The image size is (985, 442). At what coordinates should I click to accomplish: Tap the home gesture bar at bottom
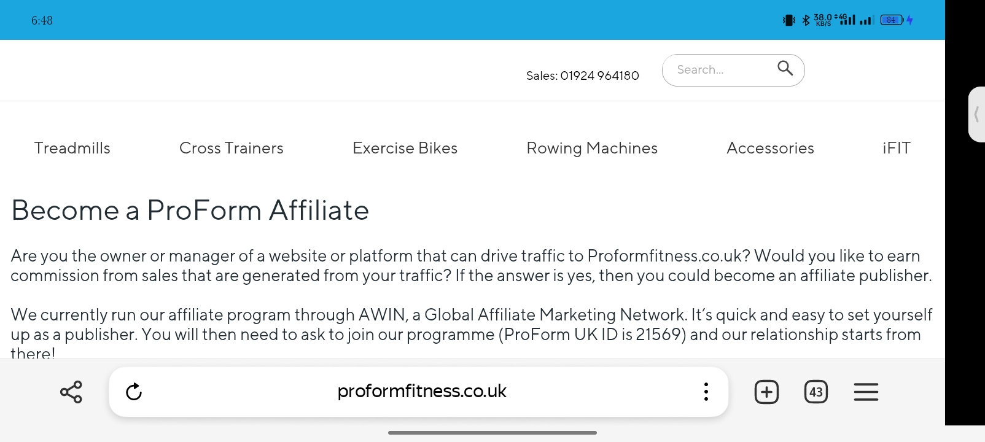pos(492,433)
